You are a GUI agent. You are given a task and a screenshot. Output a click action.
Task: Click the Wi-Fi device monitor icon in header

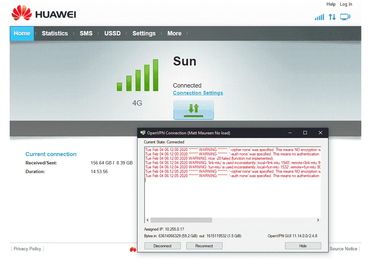point(345,17)
